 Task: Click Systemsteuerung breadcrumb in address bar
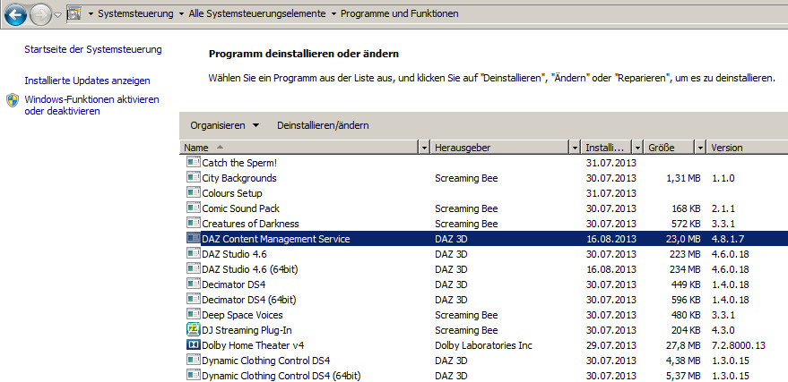click(x=134, y=14)
